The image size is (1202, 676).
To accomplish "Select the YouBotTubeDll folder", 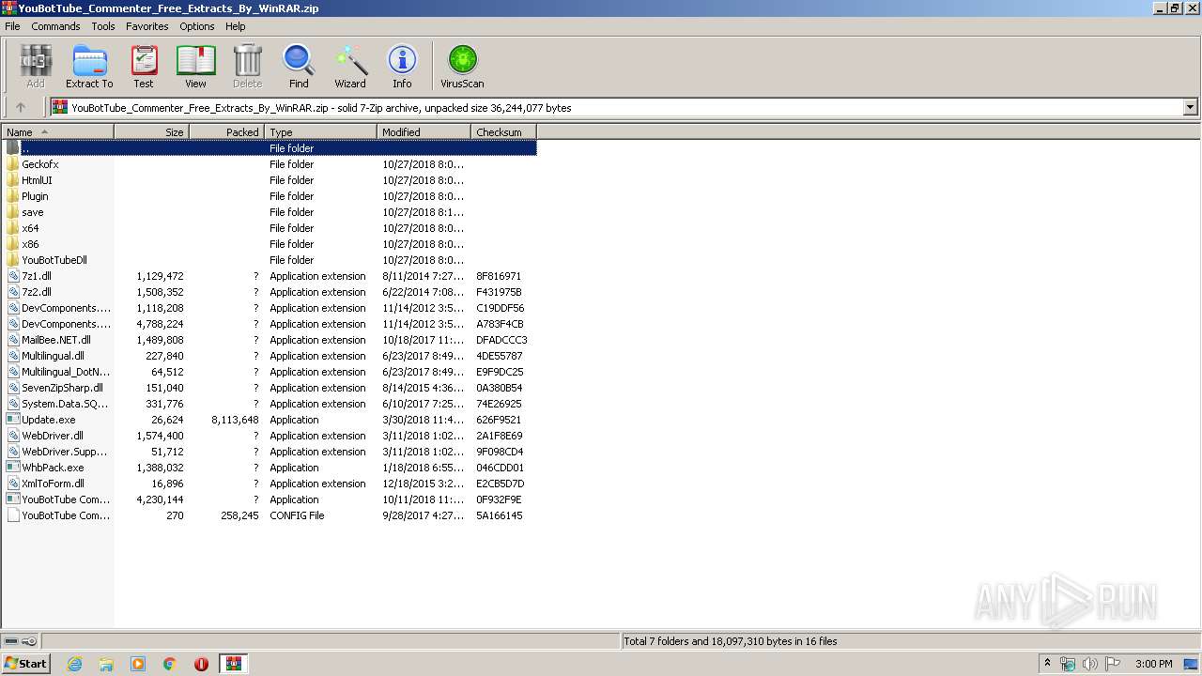I will click(x=270, y=260).
